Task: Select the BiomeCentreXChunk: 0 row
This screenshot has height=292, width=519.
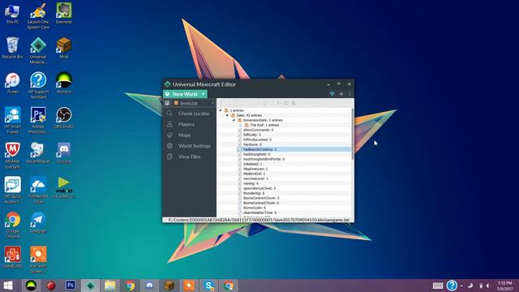Action: point(261,198)
